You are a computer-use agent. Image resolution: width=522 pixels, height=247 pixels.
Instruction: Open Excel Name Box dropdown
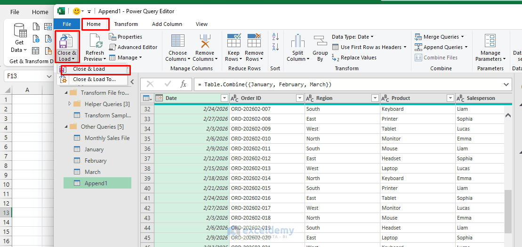pos(49,76)
